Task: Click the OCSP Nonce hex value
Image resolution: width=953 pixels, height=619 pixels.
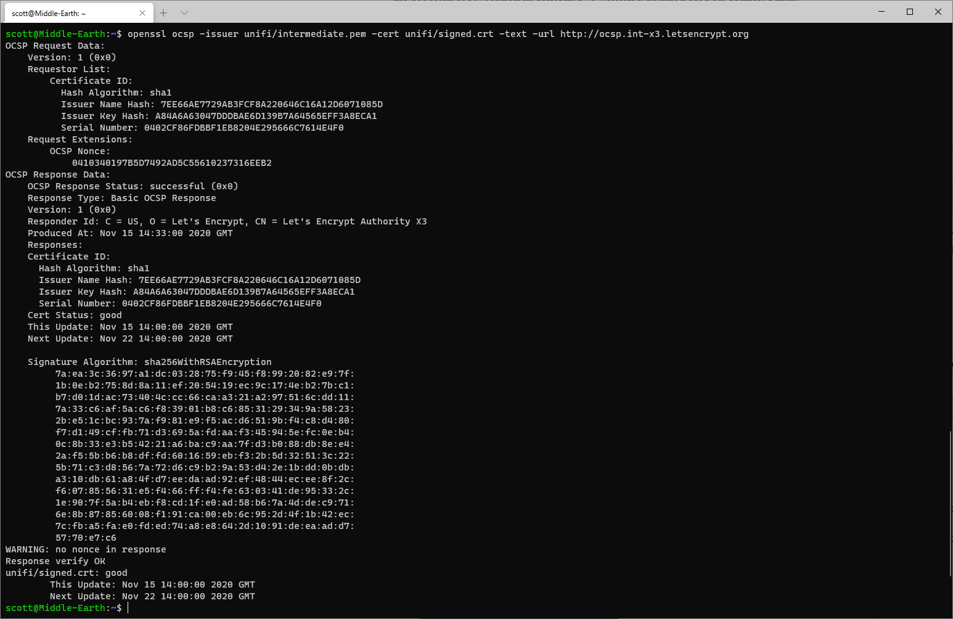Action: pyautogui.click(x=171, y=163)
